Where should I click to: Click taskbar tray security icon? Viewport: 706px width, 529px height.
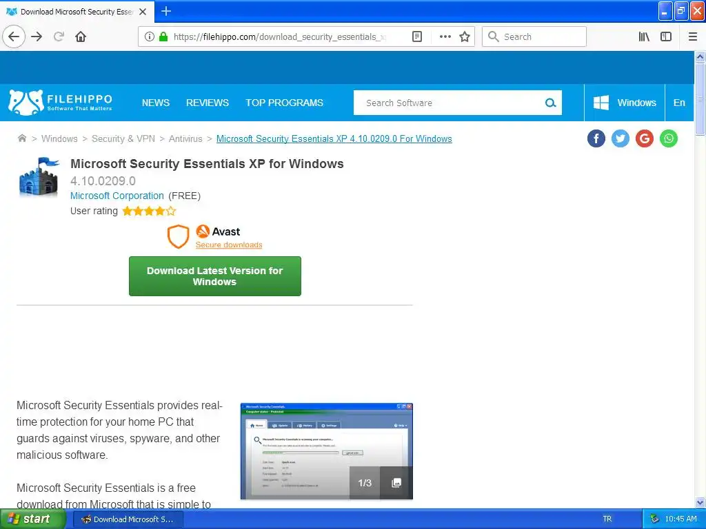654,519
